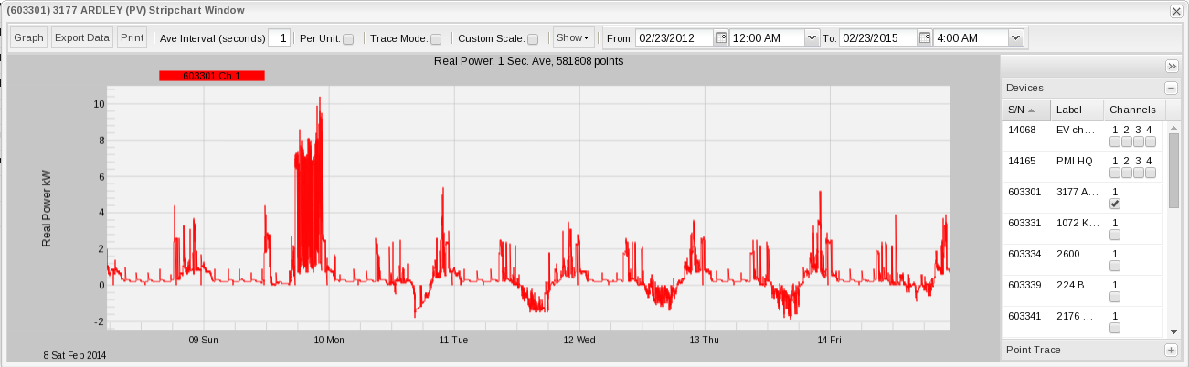This screenshot has height=367, width=1189.
Task: Check channel 3 for device 14165
Action: 1139,173
